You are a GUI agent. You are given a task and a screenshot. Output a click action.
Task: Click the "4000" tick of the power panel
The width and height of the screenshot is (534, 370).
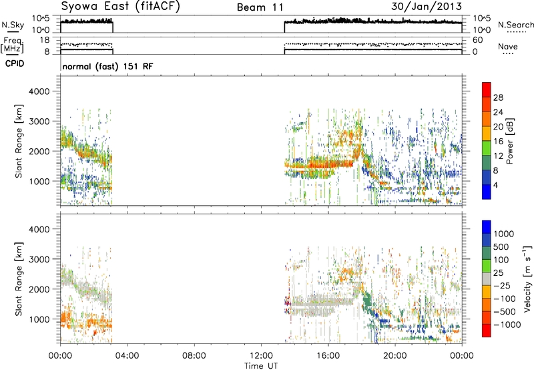point(39,91)
